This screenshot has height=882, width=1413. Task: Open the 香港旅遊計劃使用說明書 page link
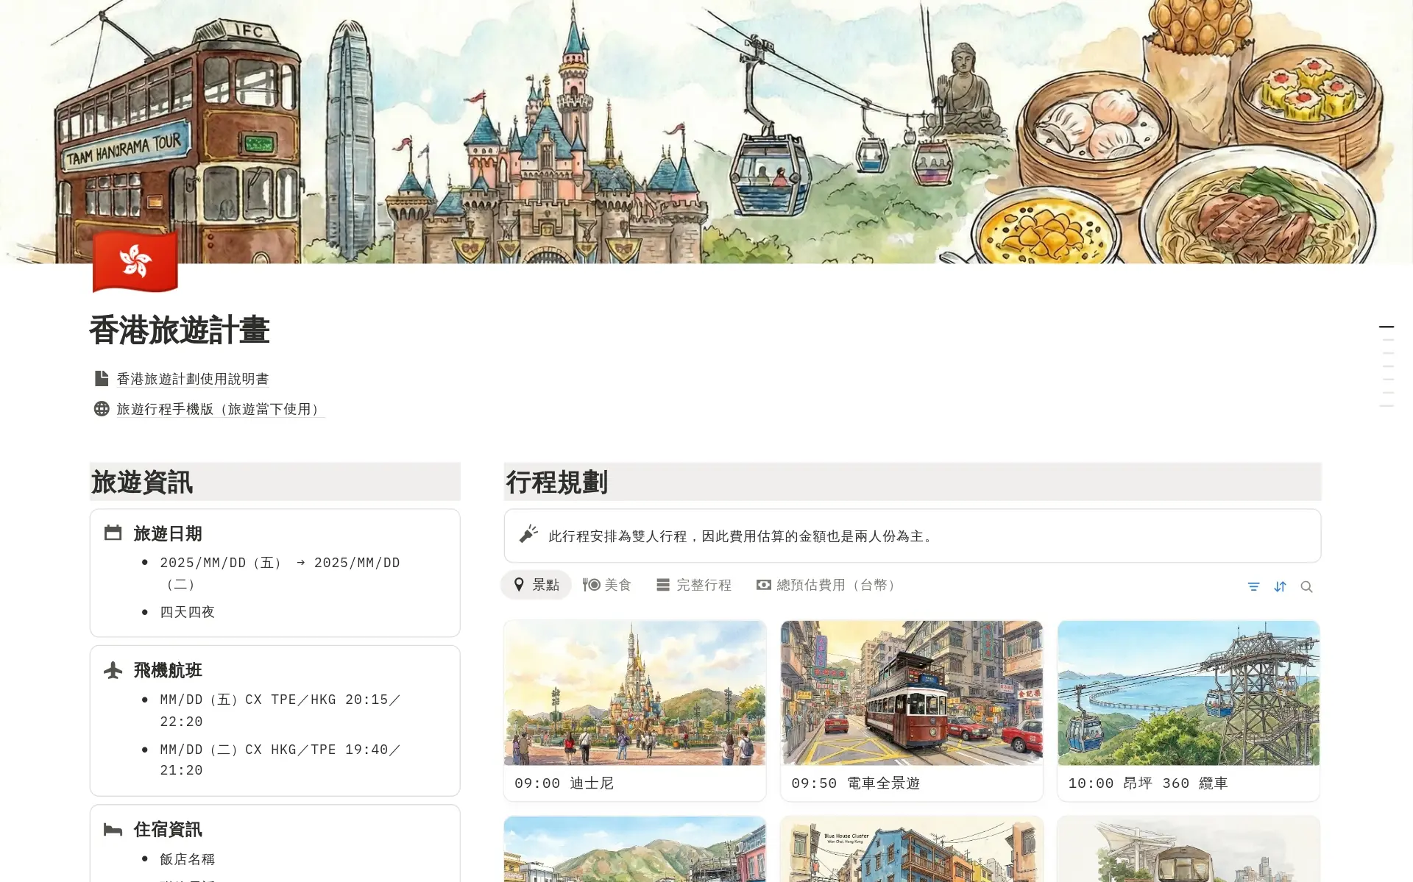click(x=193, y=379)
